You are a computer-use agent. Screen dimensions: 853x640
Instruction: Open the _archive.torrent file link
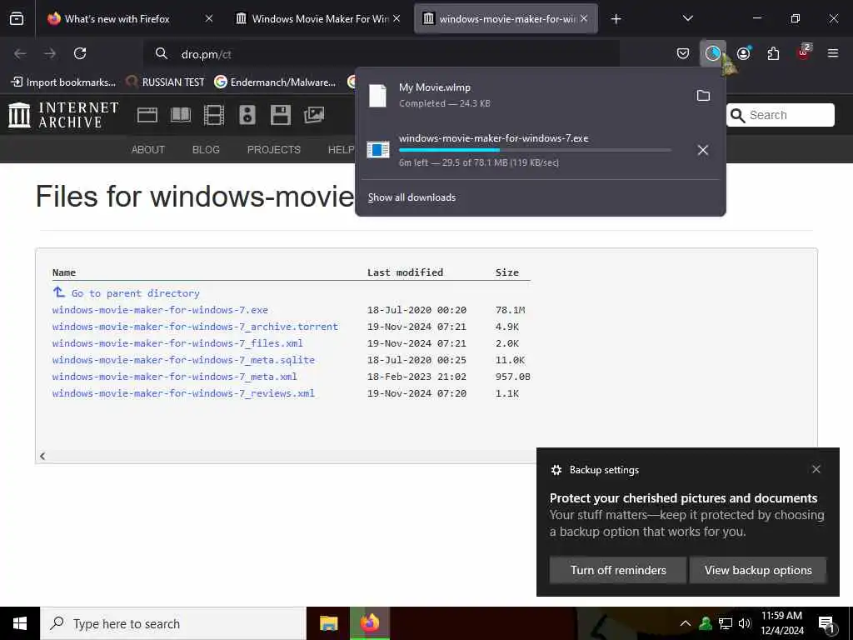[195, 327]
